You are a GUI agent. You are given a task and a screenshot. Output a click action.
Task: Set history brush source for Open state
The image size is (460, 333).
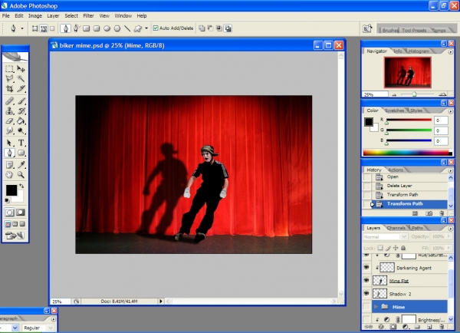click(367, 177)
